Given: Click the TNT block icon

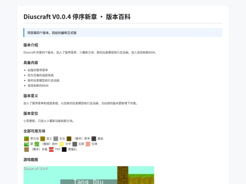Looking at the screenshot, I should [x=51, y=149].
